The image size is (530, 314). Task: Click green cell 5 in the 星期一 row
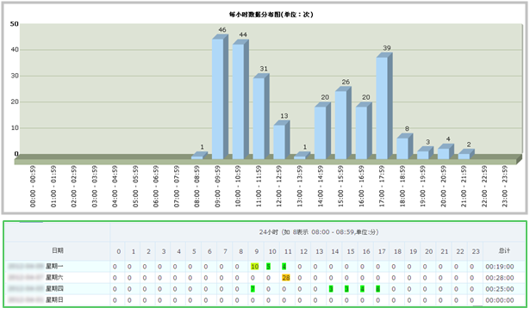click(x=268, y=267)
